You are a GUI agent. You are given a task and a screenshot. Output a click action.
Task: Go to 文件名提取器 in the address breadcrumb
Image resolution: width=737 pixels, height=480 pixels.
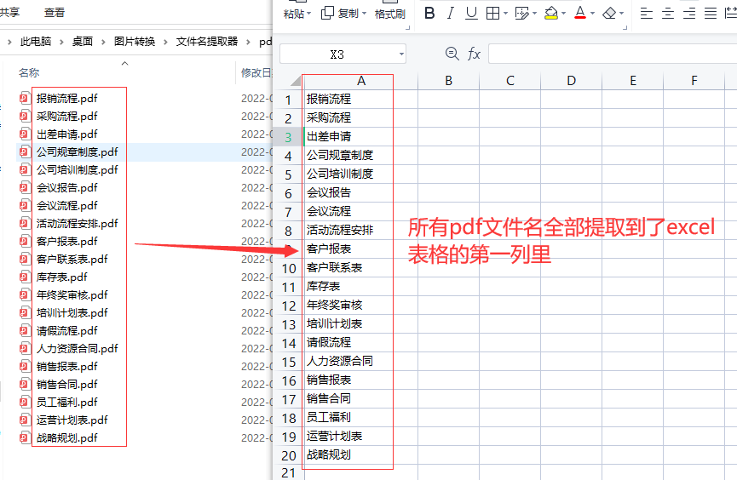coord(207,42)
